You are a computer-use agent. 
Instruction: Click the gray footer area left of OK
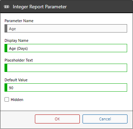click(18, 119)
